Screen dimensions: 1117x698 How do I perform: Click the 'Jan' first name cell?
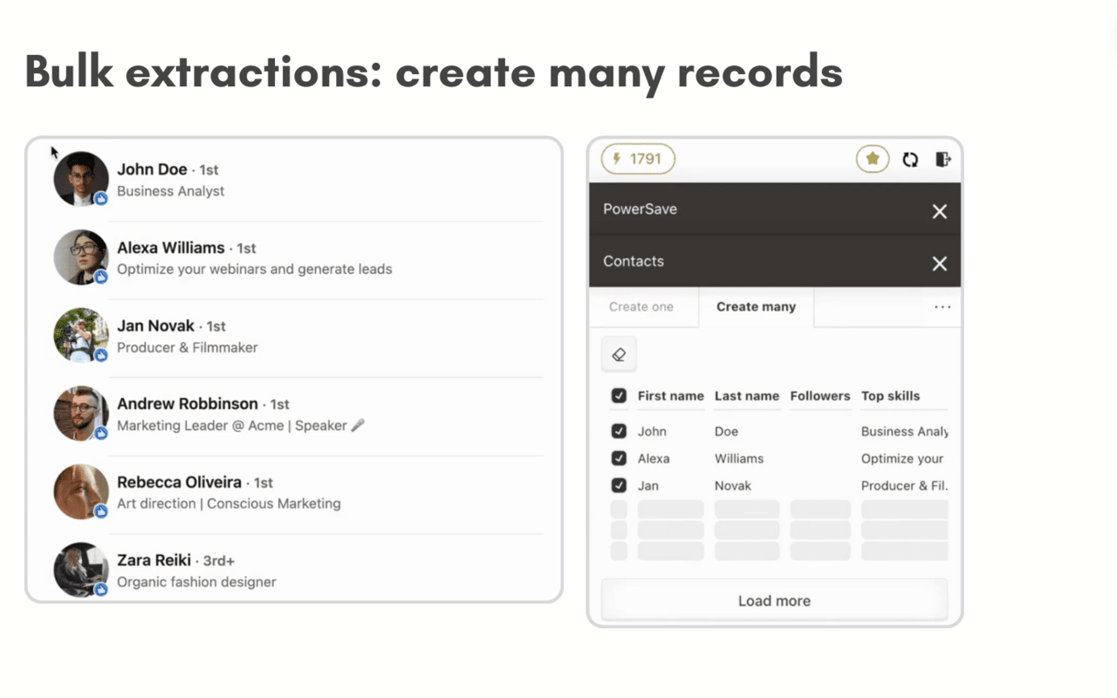[x=648, y=485]
